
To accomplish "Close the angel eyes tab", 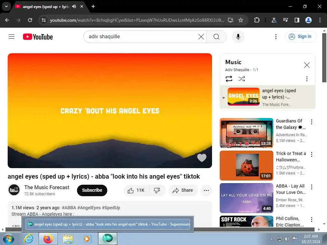I will pos(82,6).
